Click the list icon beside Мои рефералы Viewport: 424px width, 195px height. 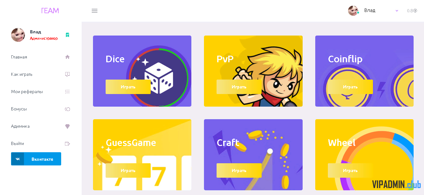(x=67, y=92)
